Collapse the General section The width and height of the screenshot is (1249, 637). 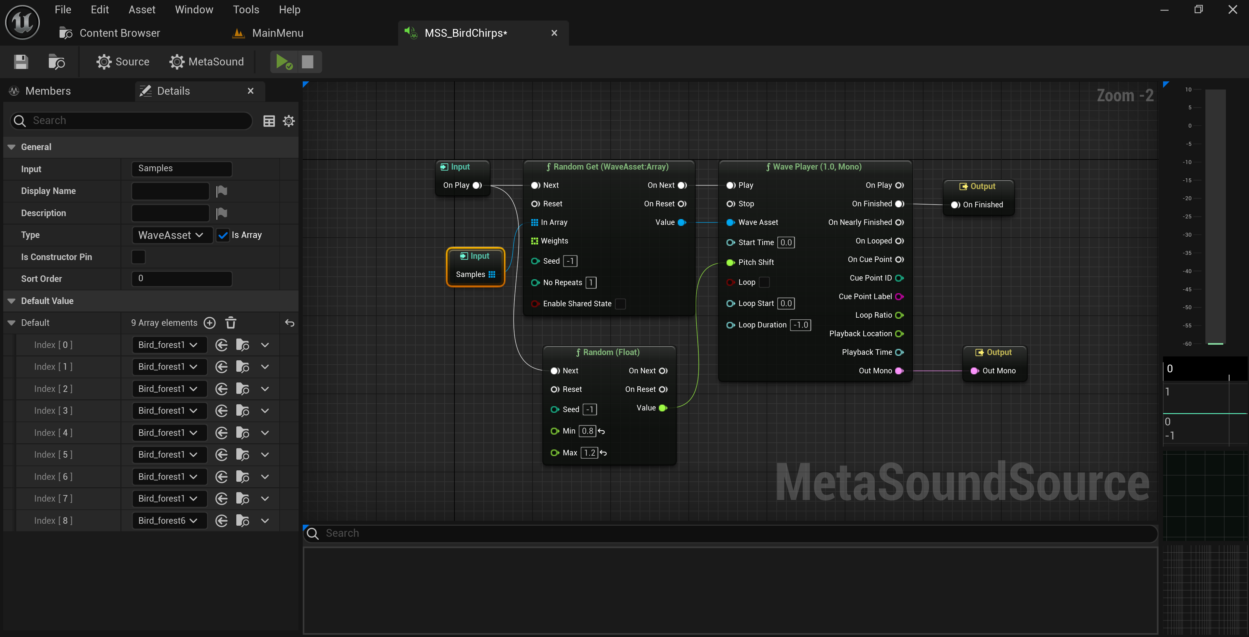[x=11, y=147]
